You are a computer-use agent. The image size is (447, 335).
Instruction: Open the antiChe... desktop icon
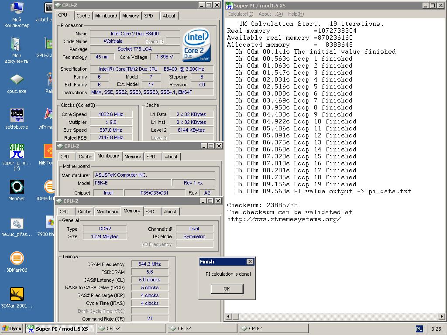point(45,13)
